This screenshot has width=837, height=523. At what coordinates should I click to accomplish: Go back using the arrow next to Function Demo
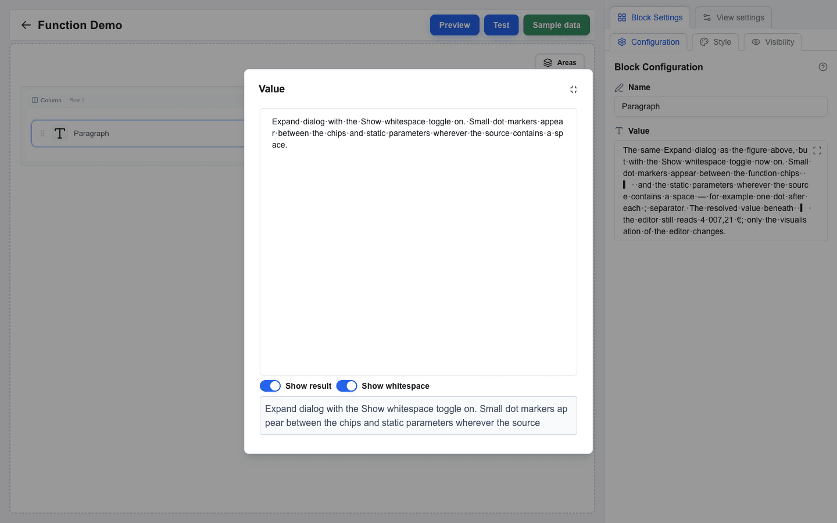pyautogui.click(x=26, y=25)
